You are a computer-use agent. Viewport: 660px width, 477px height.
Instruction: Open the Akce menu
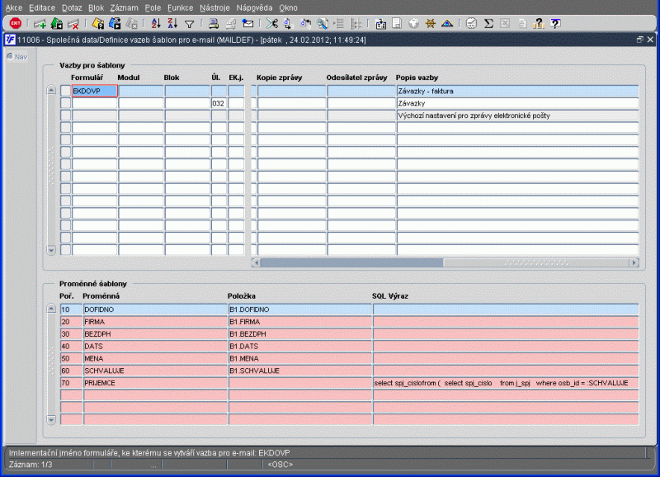point(14,7)
